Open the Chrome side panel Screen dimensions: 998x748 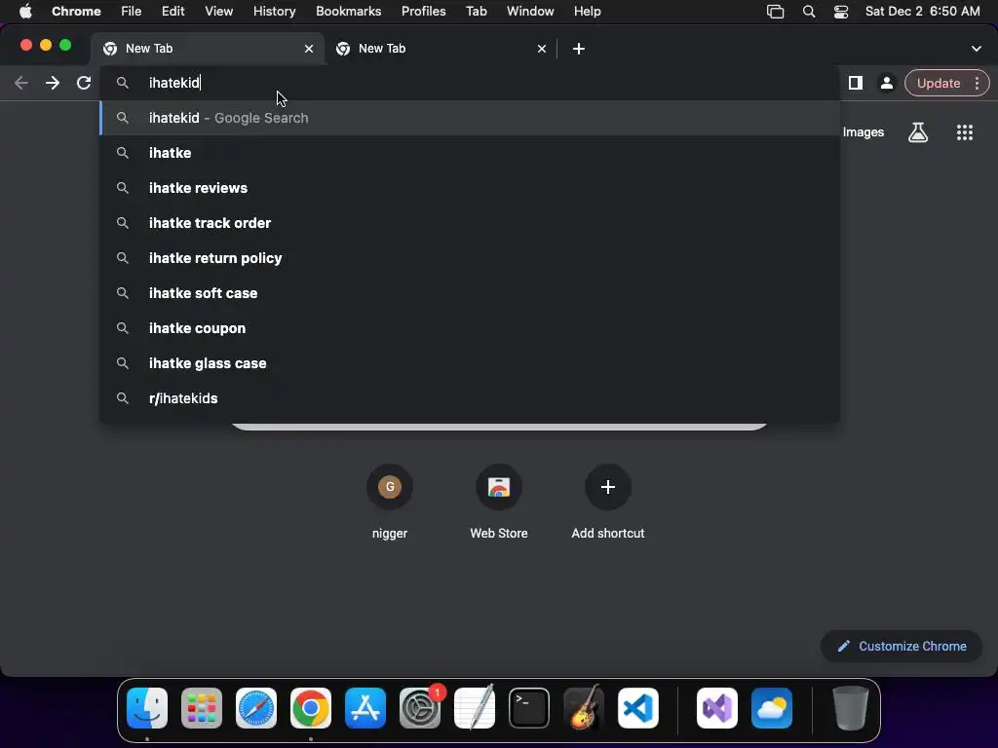click(x=856, y=83)
